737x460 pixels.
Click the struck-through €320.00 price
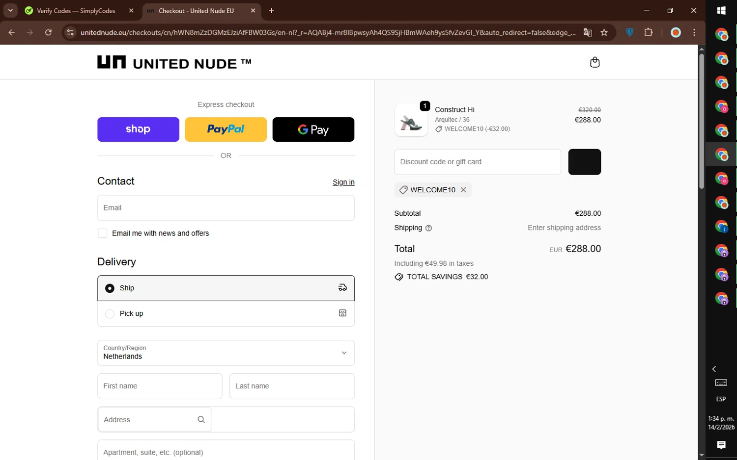pos(590,110)
